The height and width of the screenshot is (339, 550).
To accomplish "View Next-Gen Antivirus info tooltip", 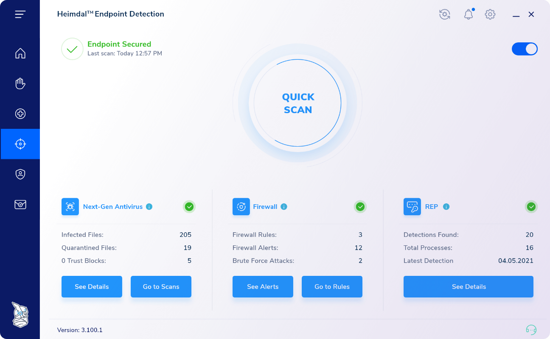I will pyautogui.click(x=149, y=207).
